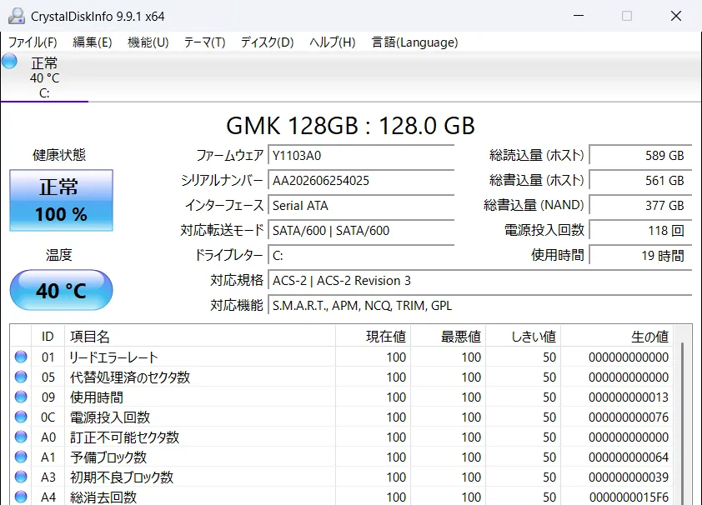Click the status circle for A3 初期不良ブロック数
The height and width of the screenshot is (505, 702).
coord(21,477)
